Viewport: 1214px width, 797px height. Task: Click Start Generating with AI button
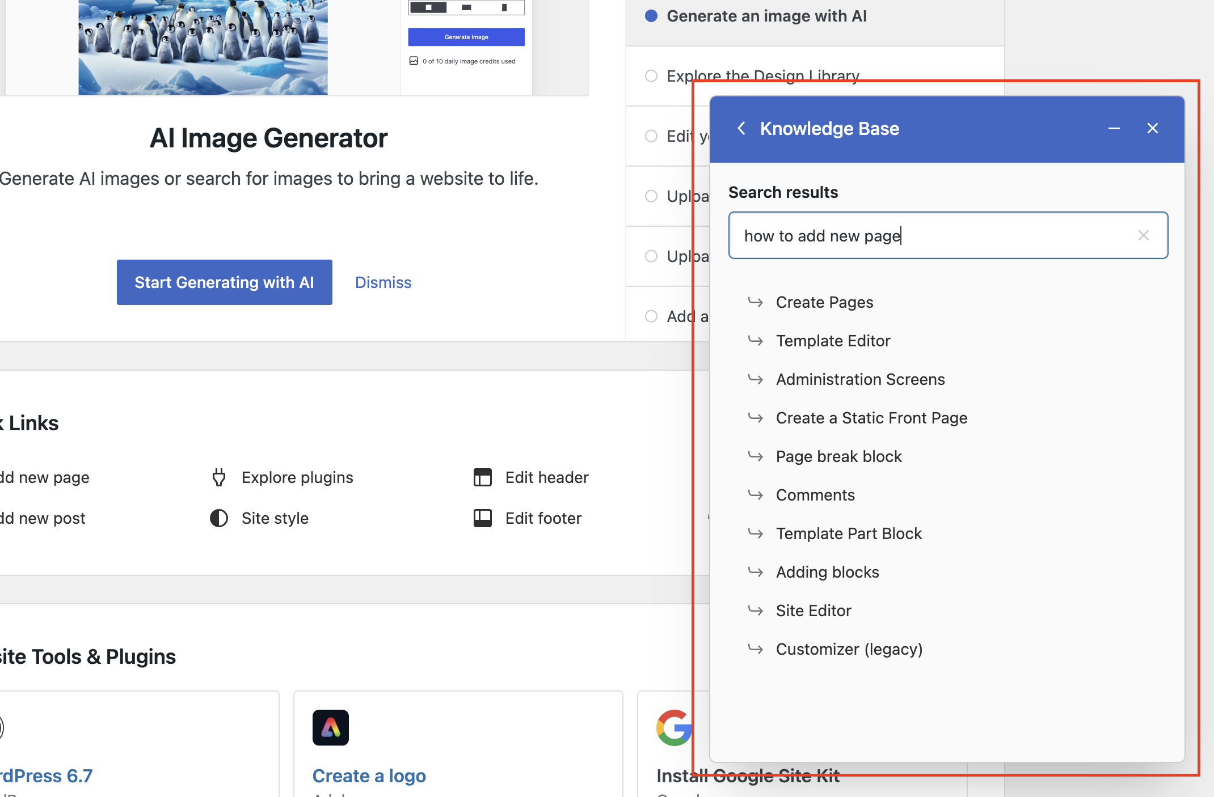(224, 282)
